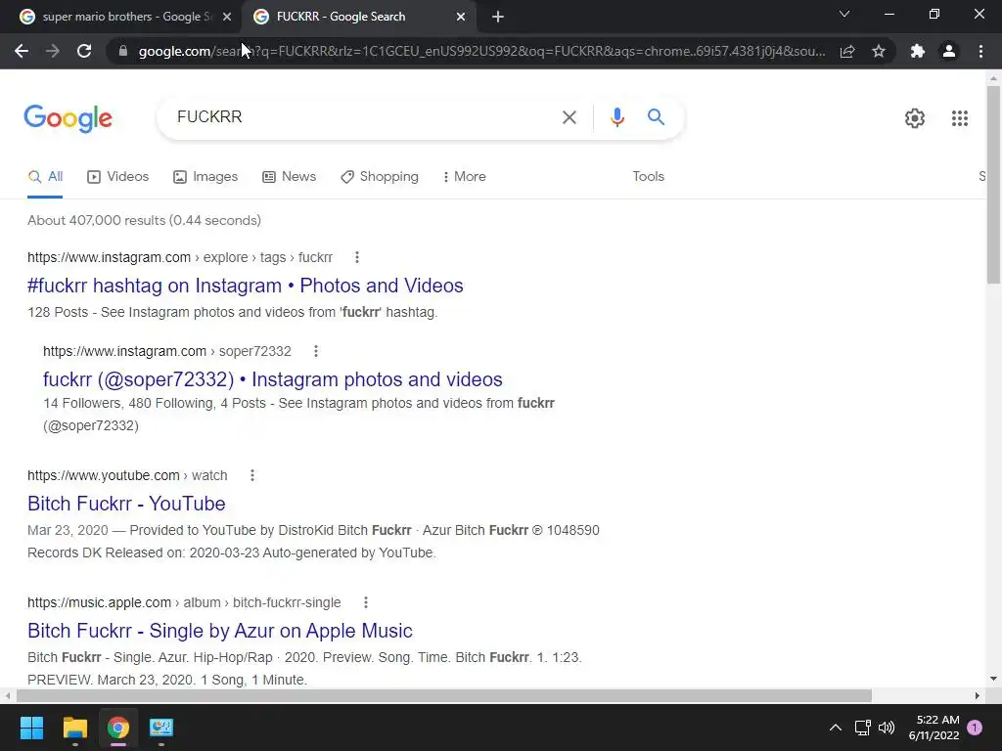The image size is (1002, 751).
Task: Open the network icon in system tray
Action: [x=863, y=728]
